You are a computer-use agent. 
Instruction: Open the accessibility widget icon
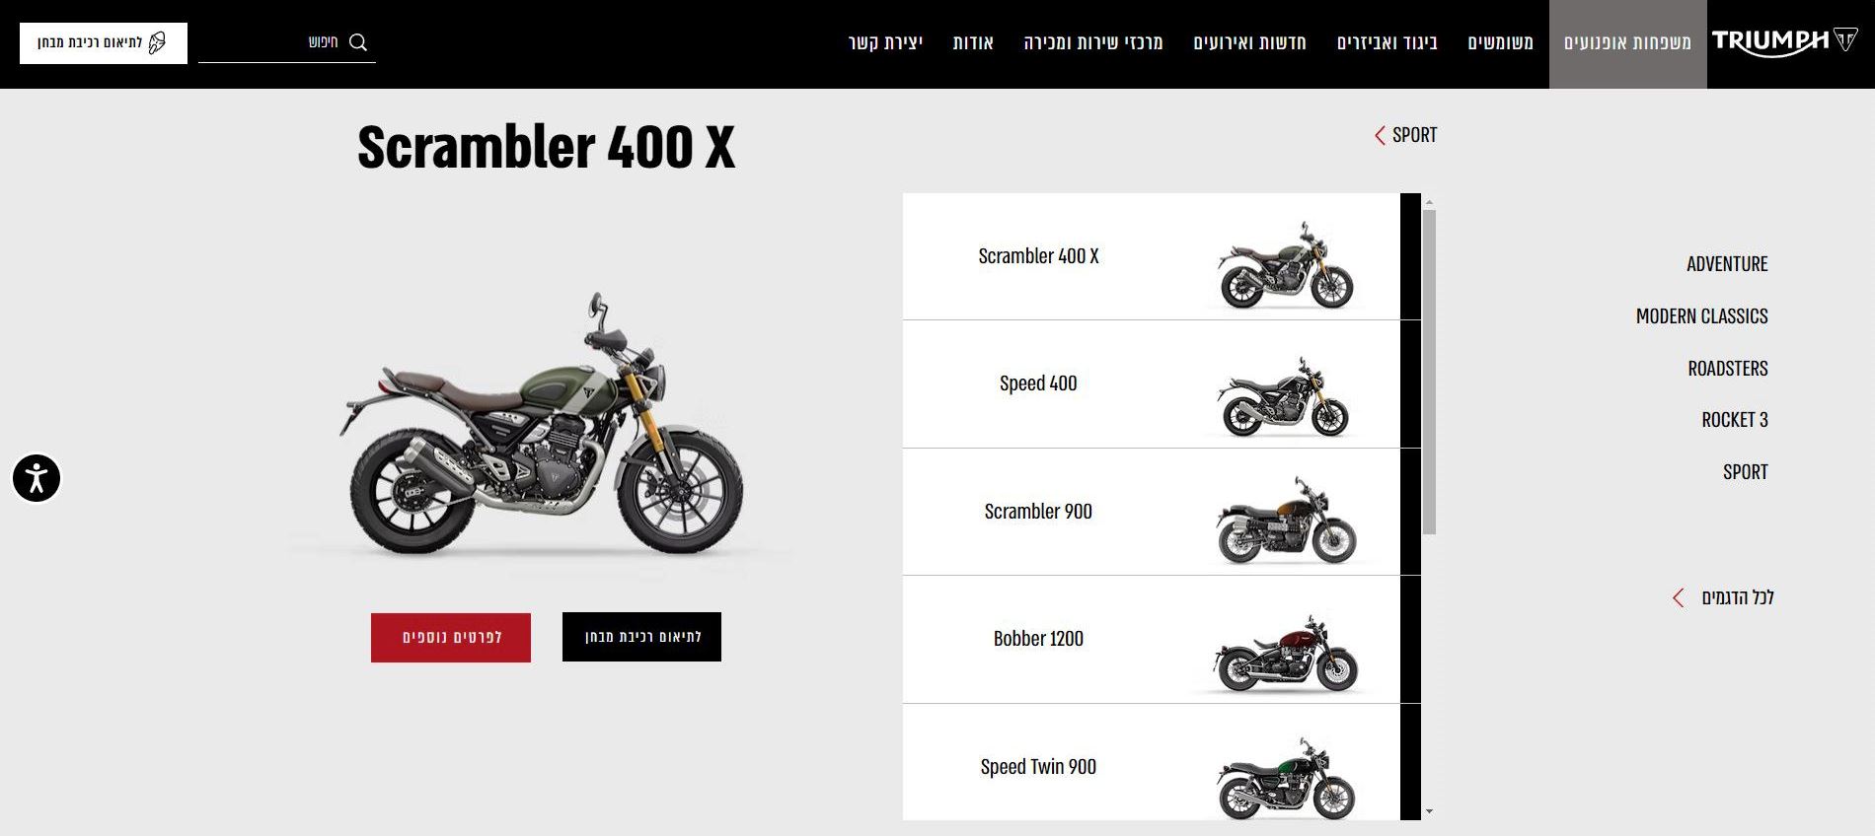pos(37,478)
